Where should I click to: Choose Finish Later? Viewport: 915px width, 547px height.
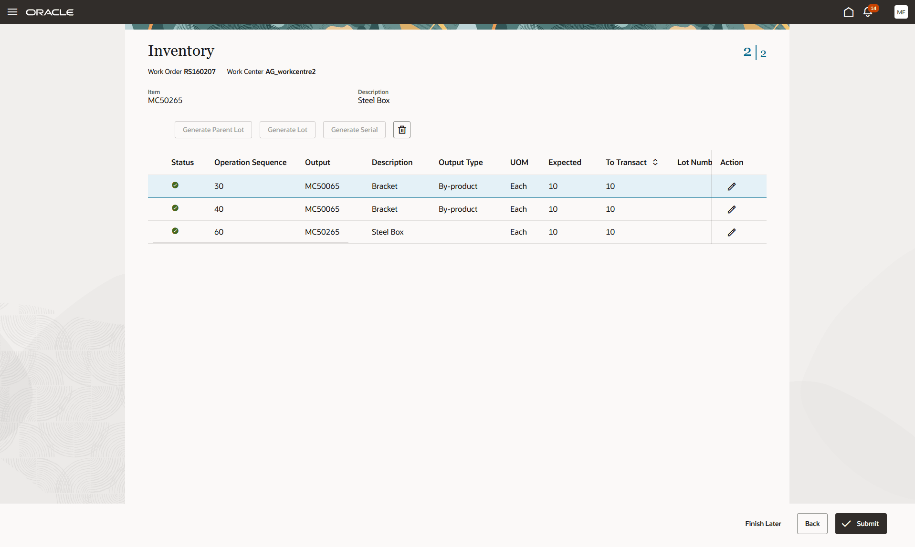[763, 523]
